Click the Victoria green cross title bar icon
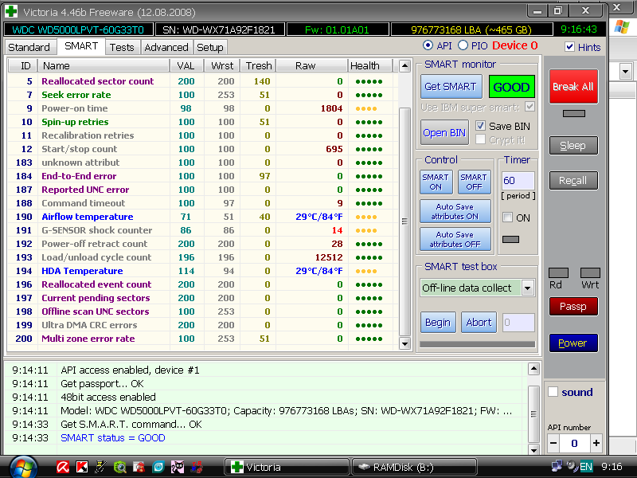Screen dimensions: 637x478 (x=11, y=11)
